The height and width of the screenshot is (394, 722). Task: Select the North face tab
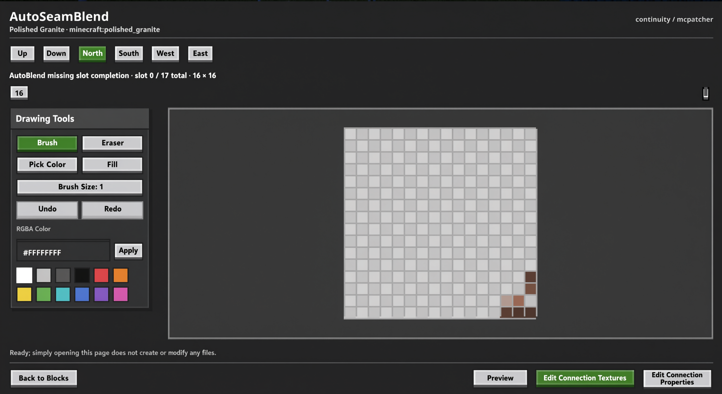[x=93, y=53]
